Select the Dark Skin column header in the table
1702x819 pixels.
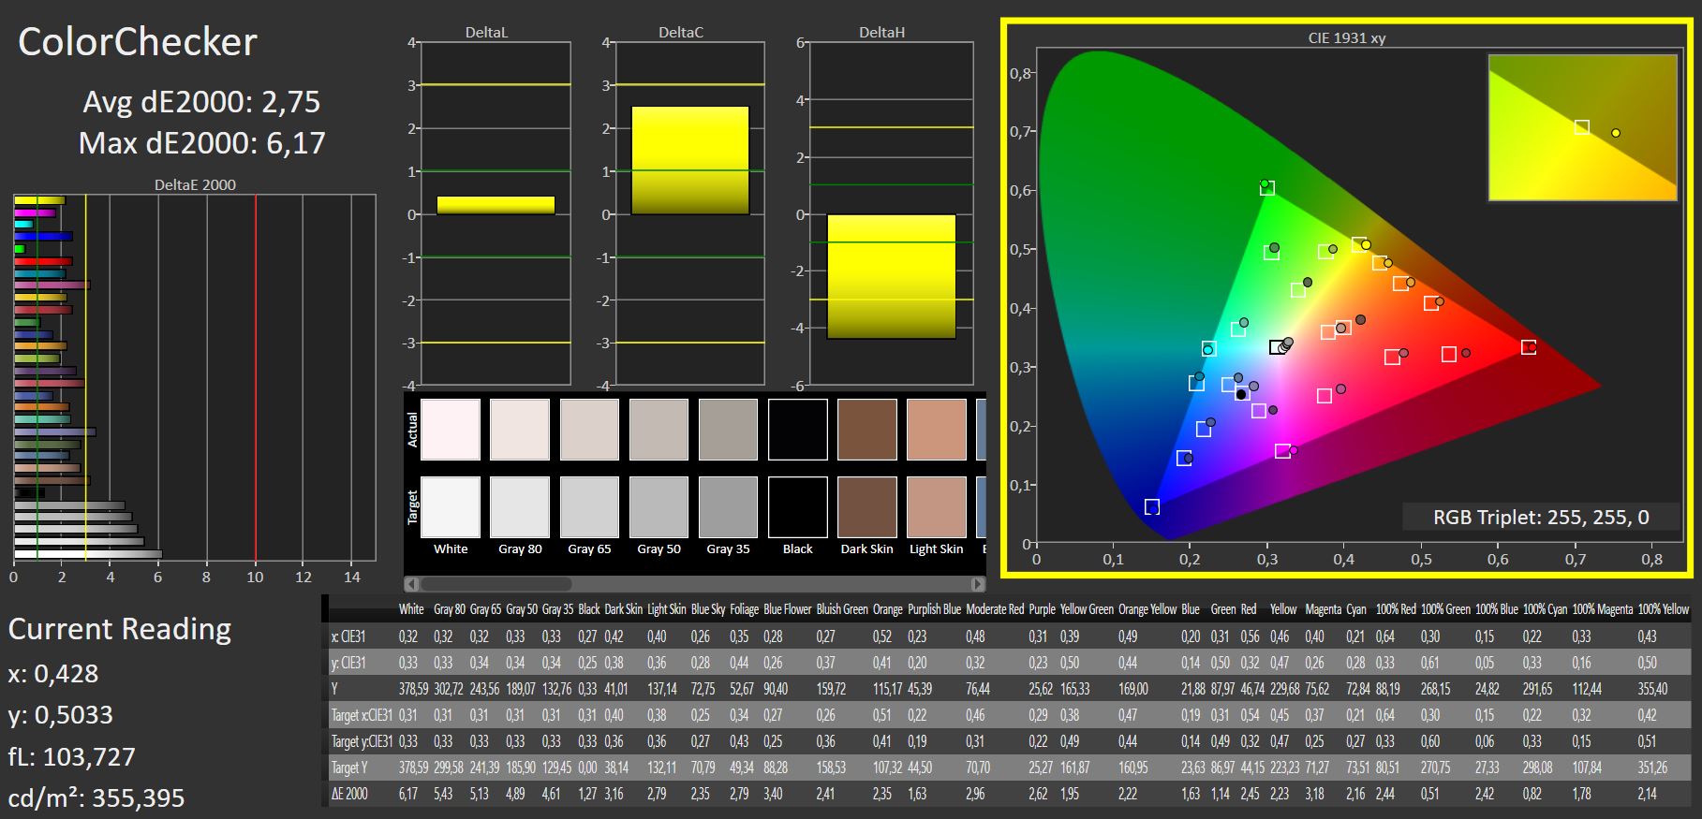tap(623, 609)
